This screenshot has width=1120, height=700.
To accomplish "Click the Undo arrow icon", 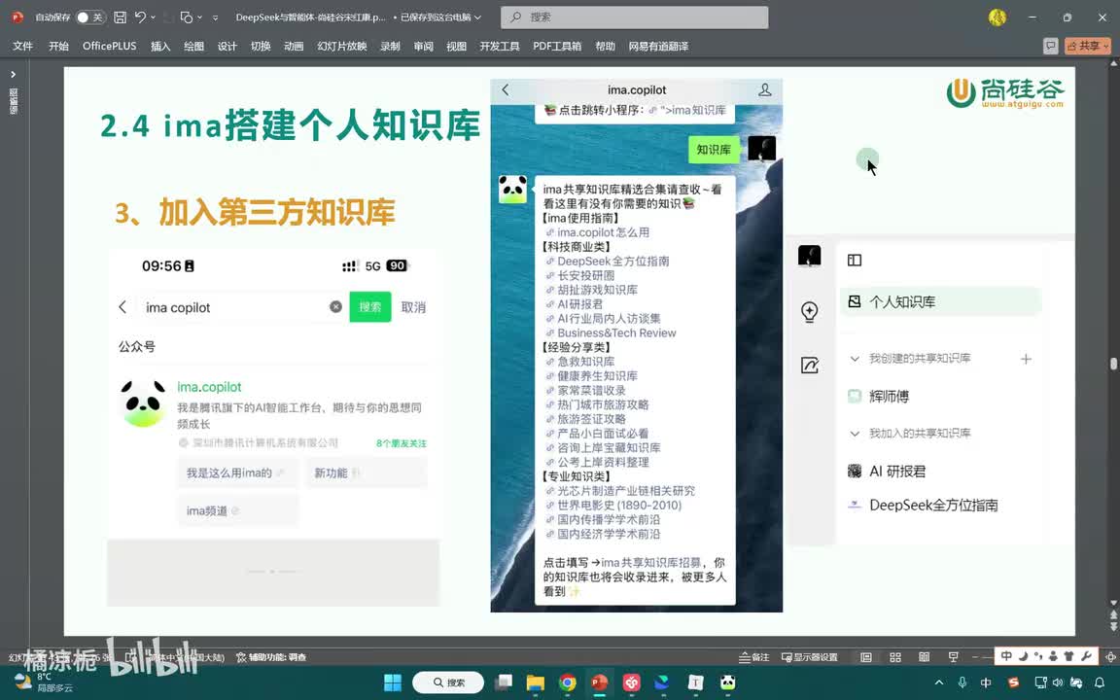I will point(140,17).
